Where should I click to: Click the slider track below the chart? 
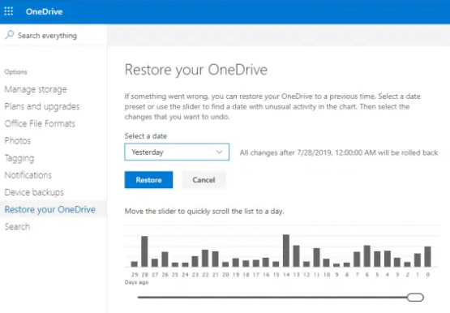(272, 298)
